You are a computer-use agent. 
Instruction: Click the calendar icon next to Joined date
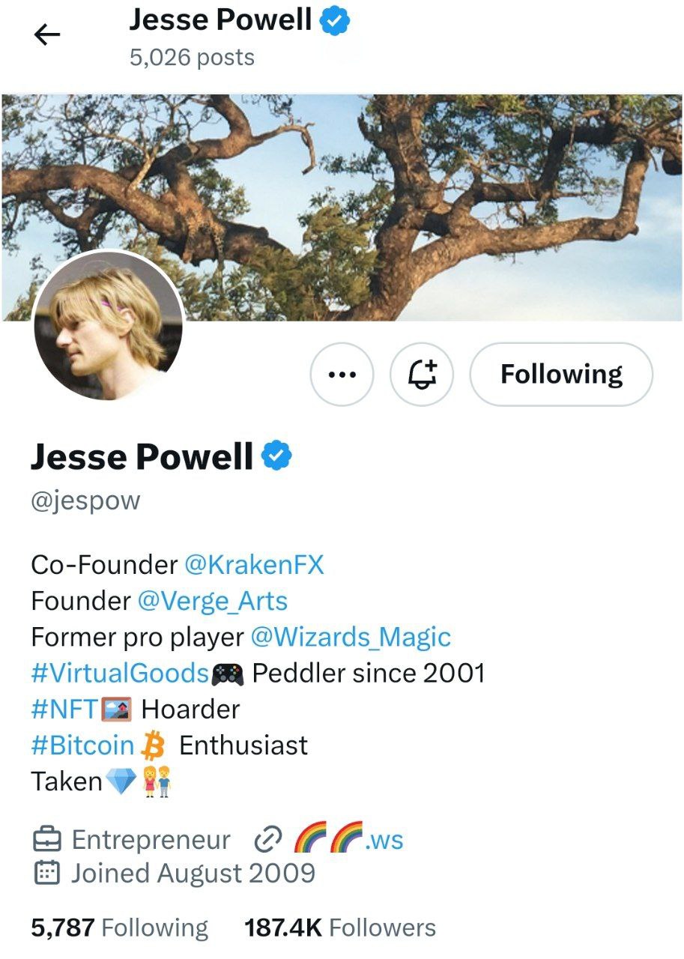tap(46, 873)
